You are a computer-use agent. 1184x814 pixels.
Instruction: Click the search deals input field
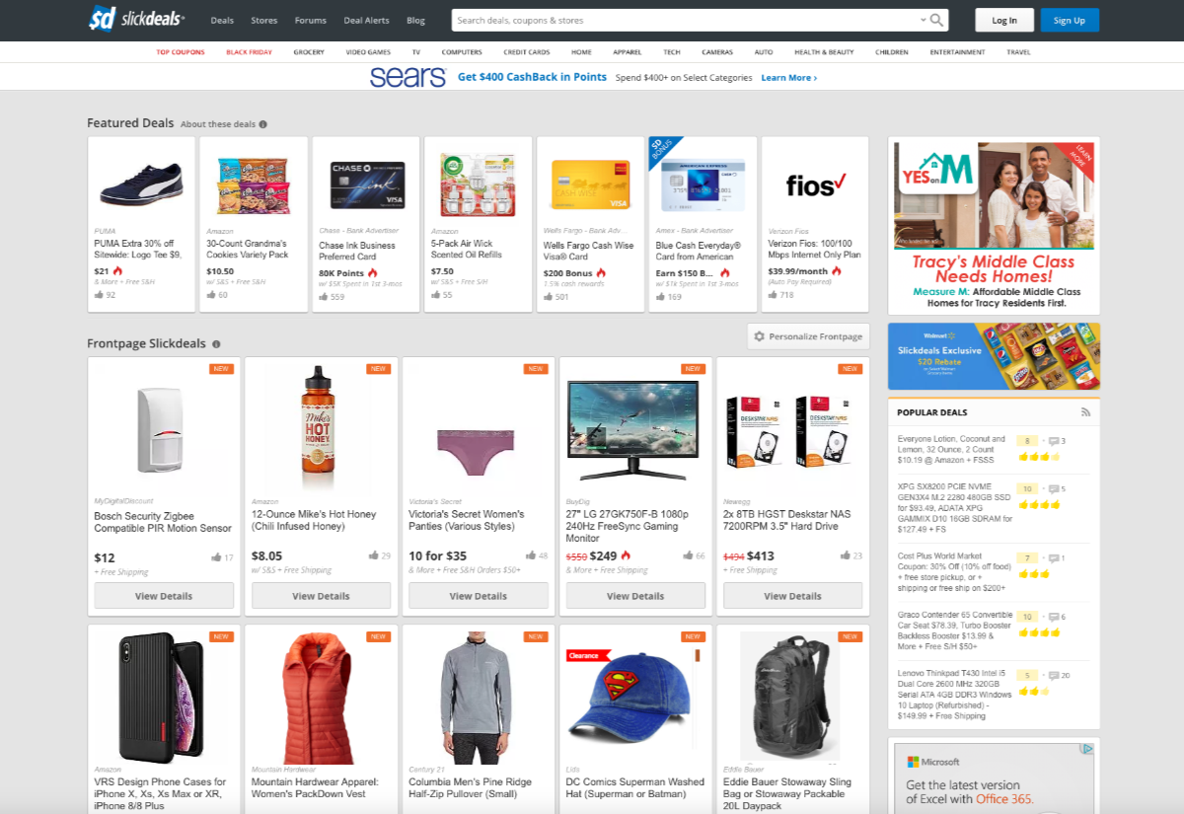tap(681, 20)
